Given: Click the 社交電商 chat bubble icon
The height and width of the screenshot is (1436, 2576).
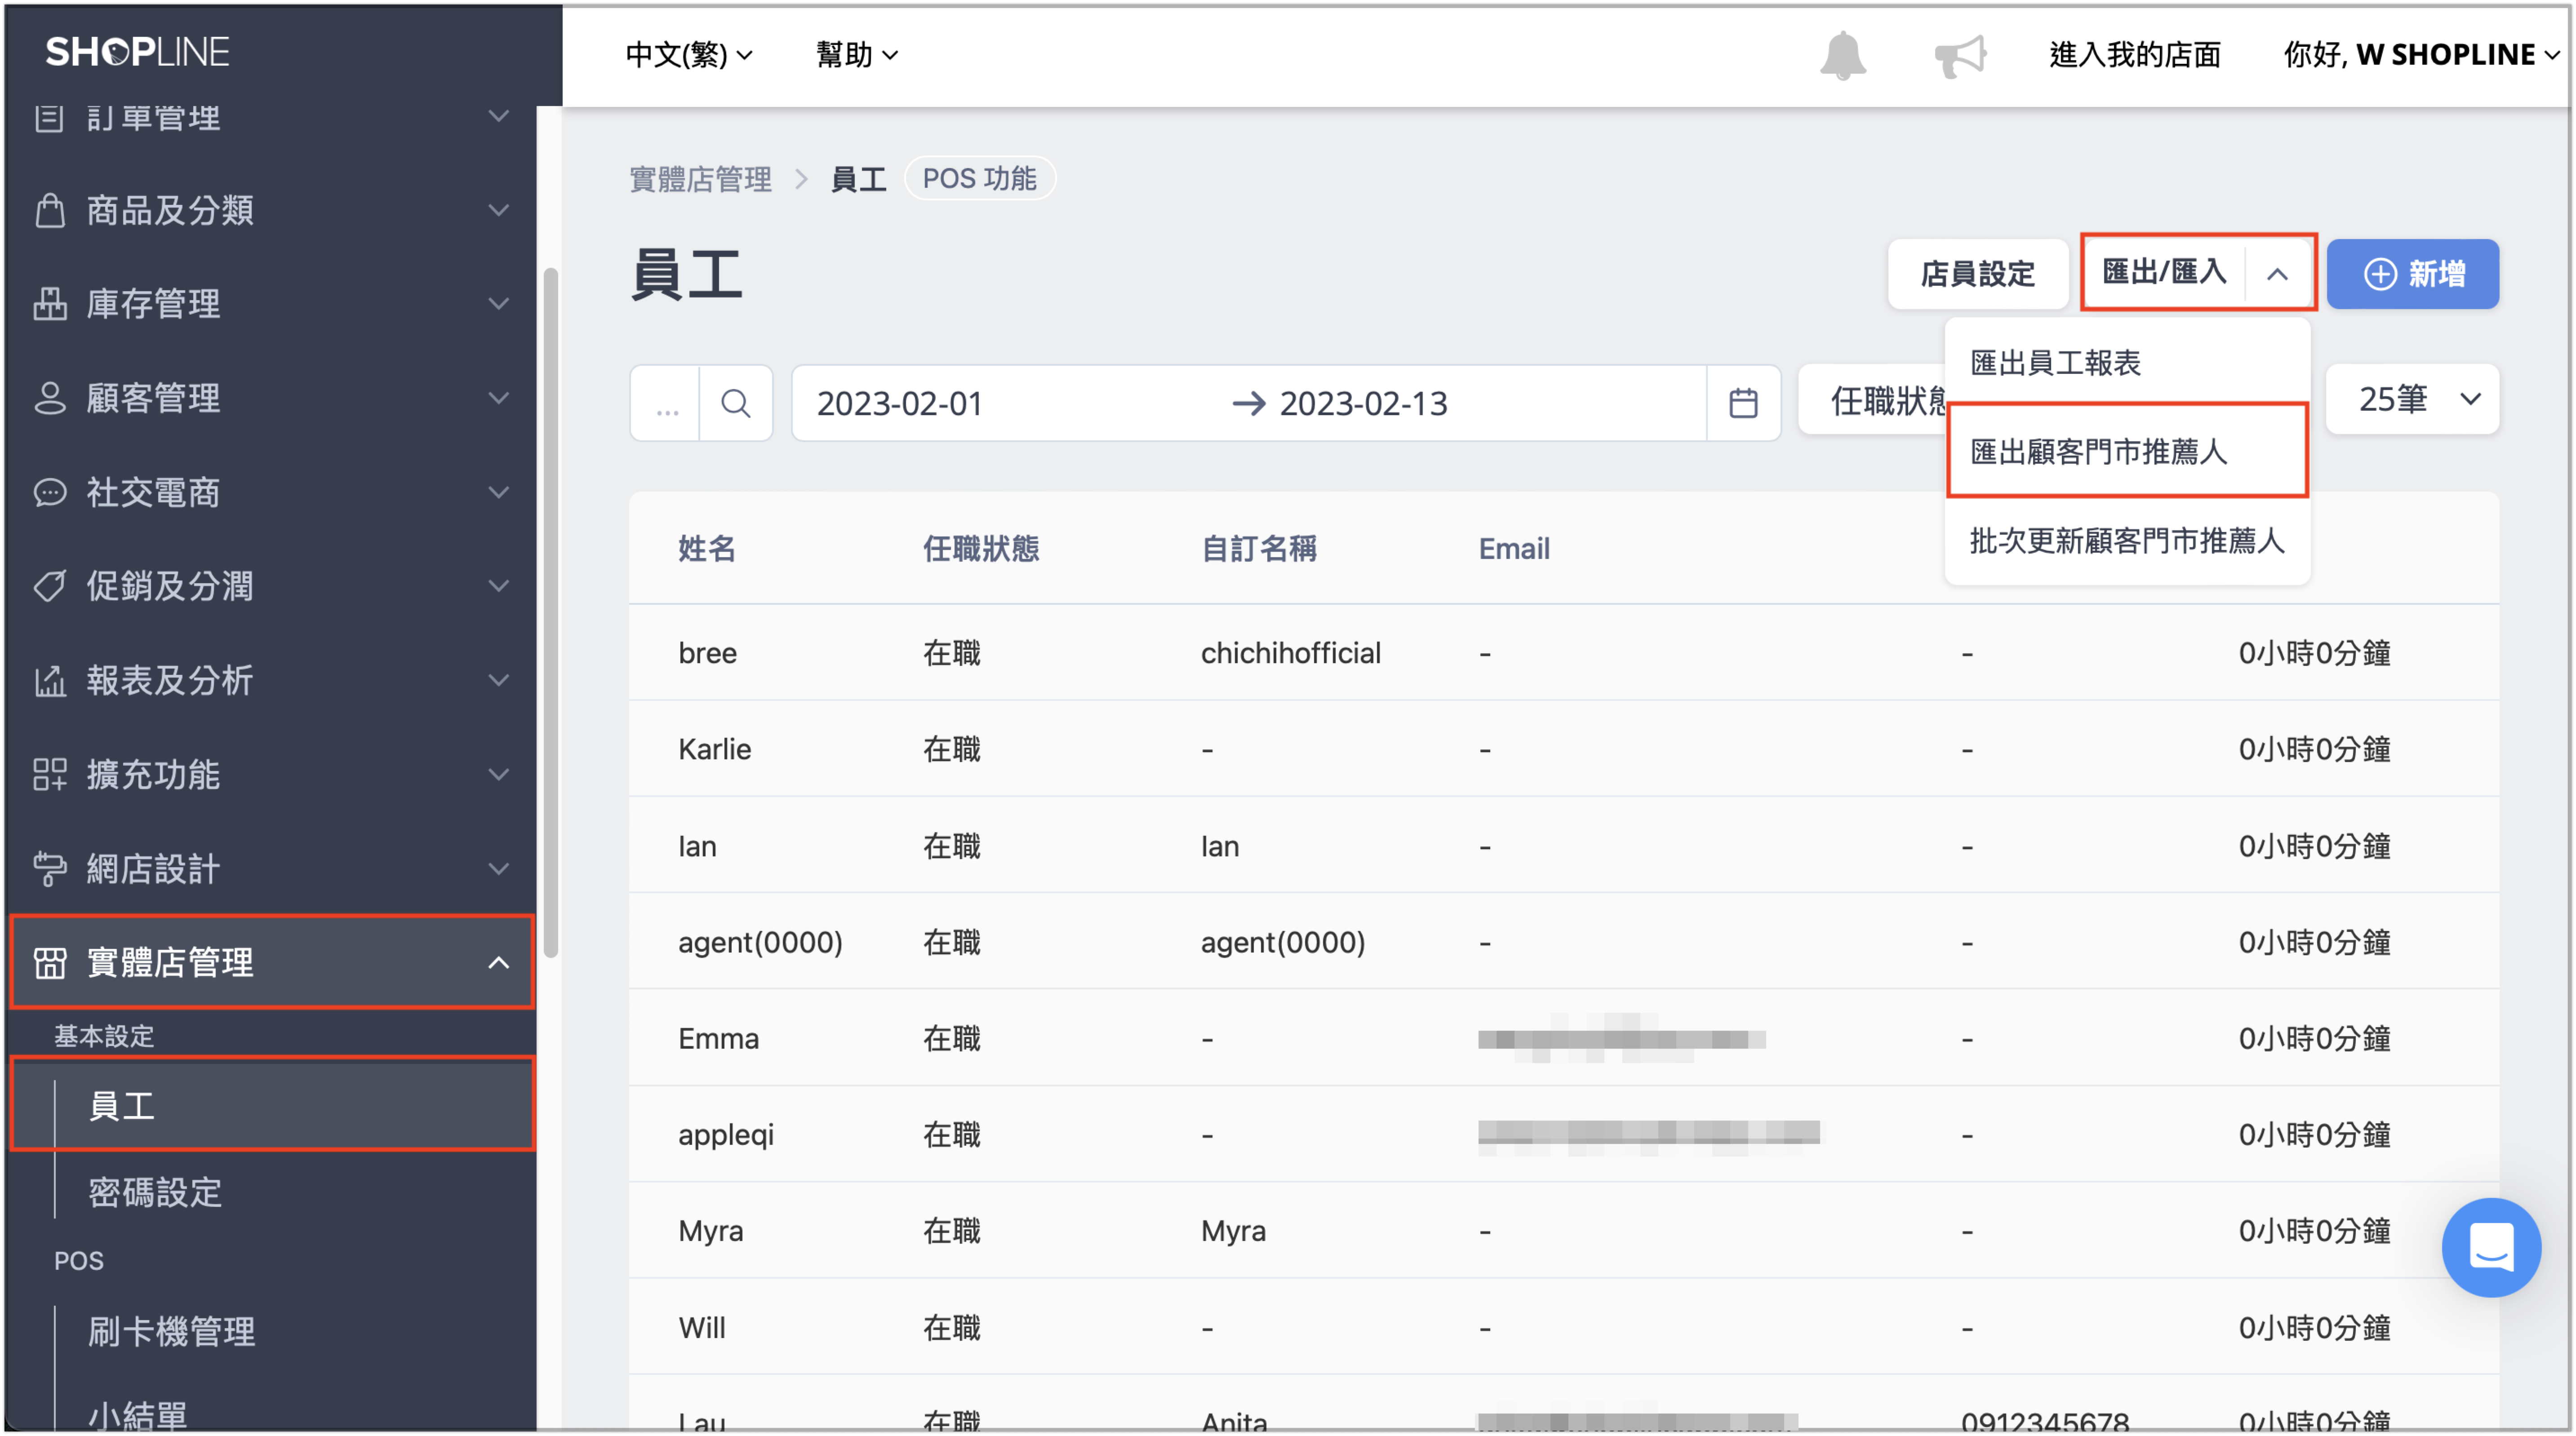Looking at the screenshot, I should tap(50, 492).
